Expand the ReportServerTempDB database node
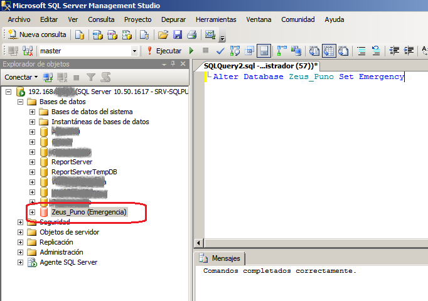The width and height of the screenshot is (428, 301). click(x=32, y=172)
